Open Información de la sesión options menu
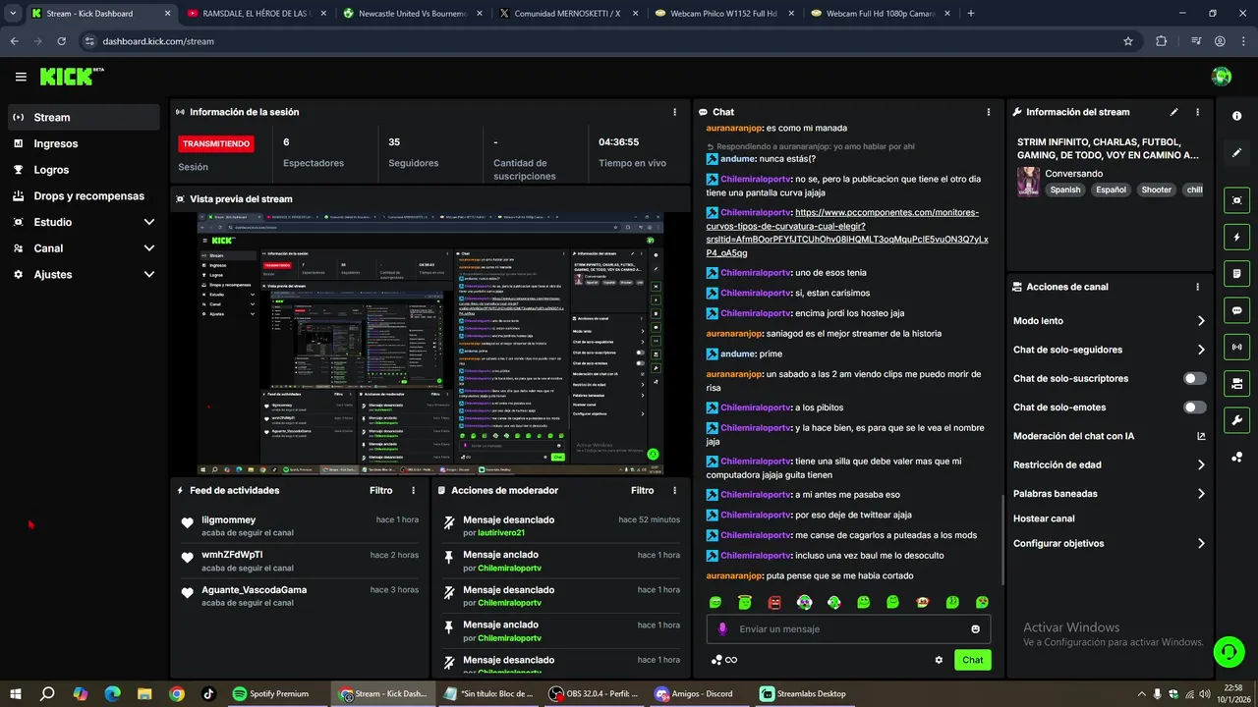The image size is (1258, 707). (674, 112)
